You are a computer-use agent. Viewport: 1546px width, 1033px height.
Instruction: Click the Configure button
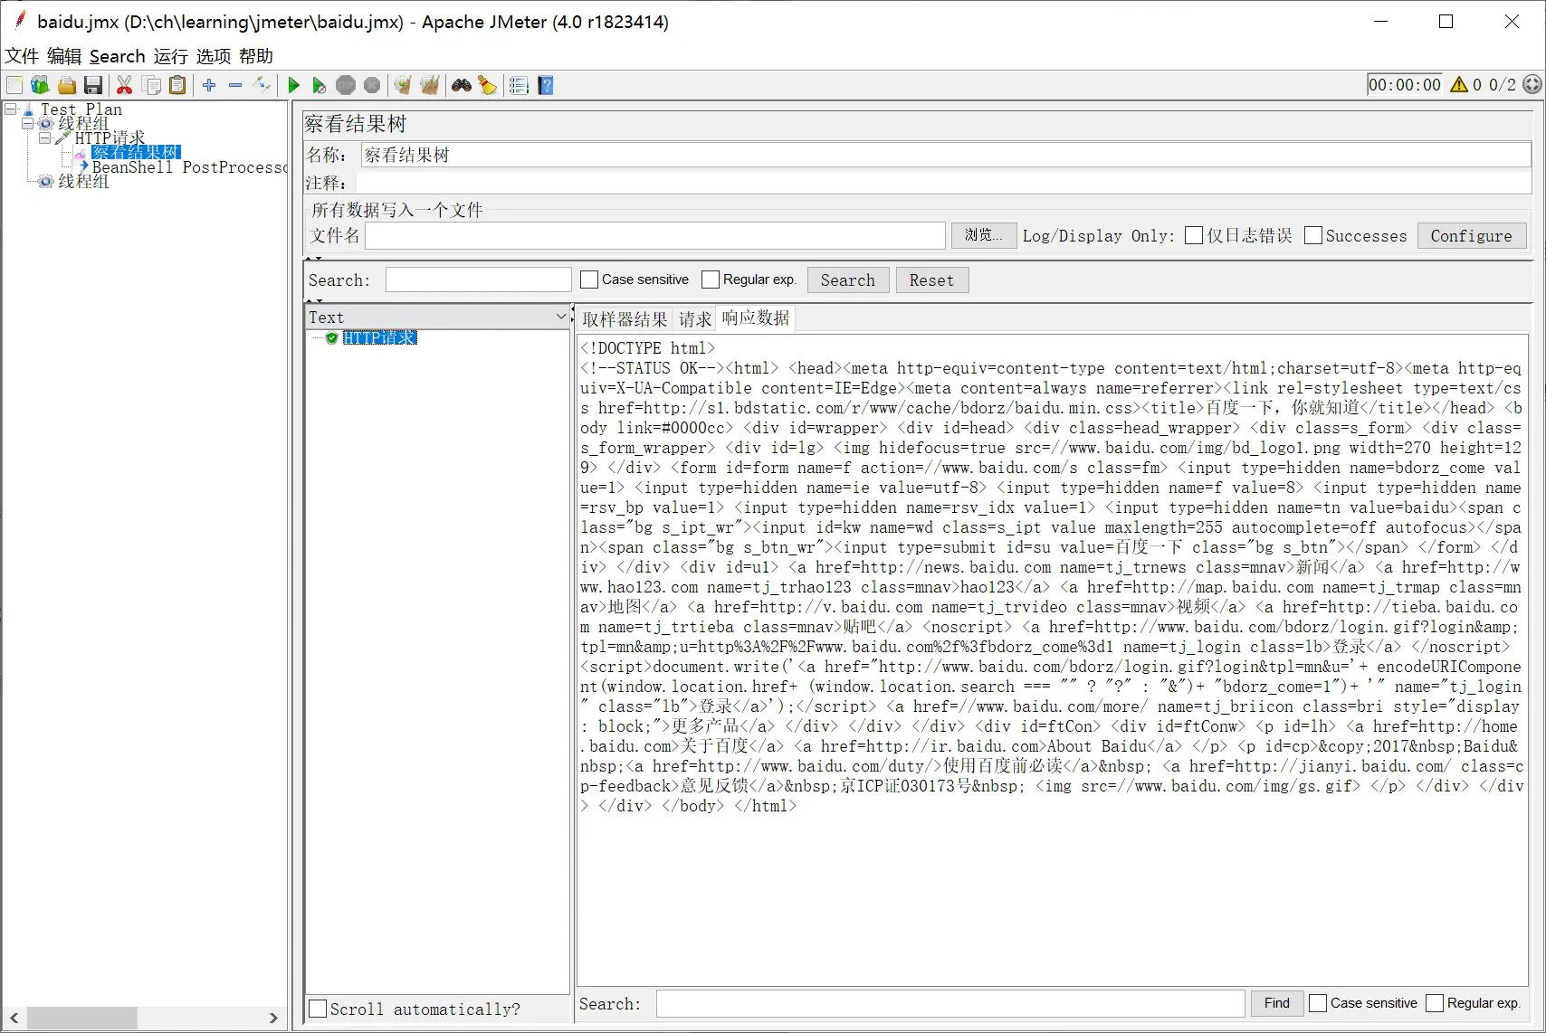[x=1472, y=235]
